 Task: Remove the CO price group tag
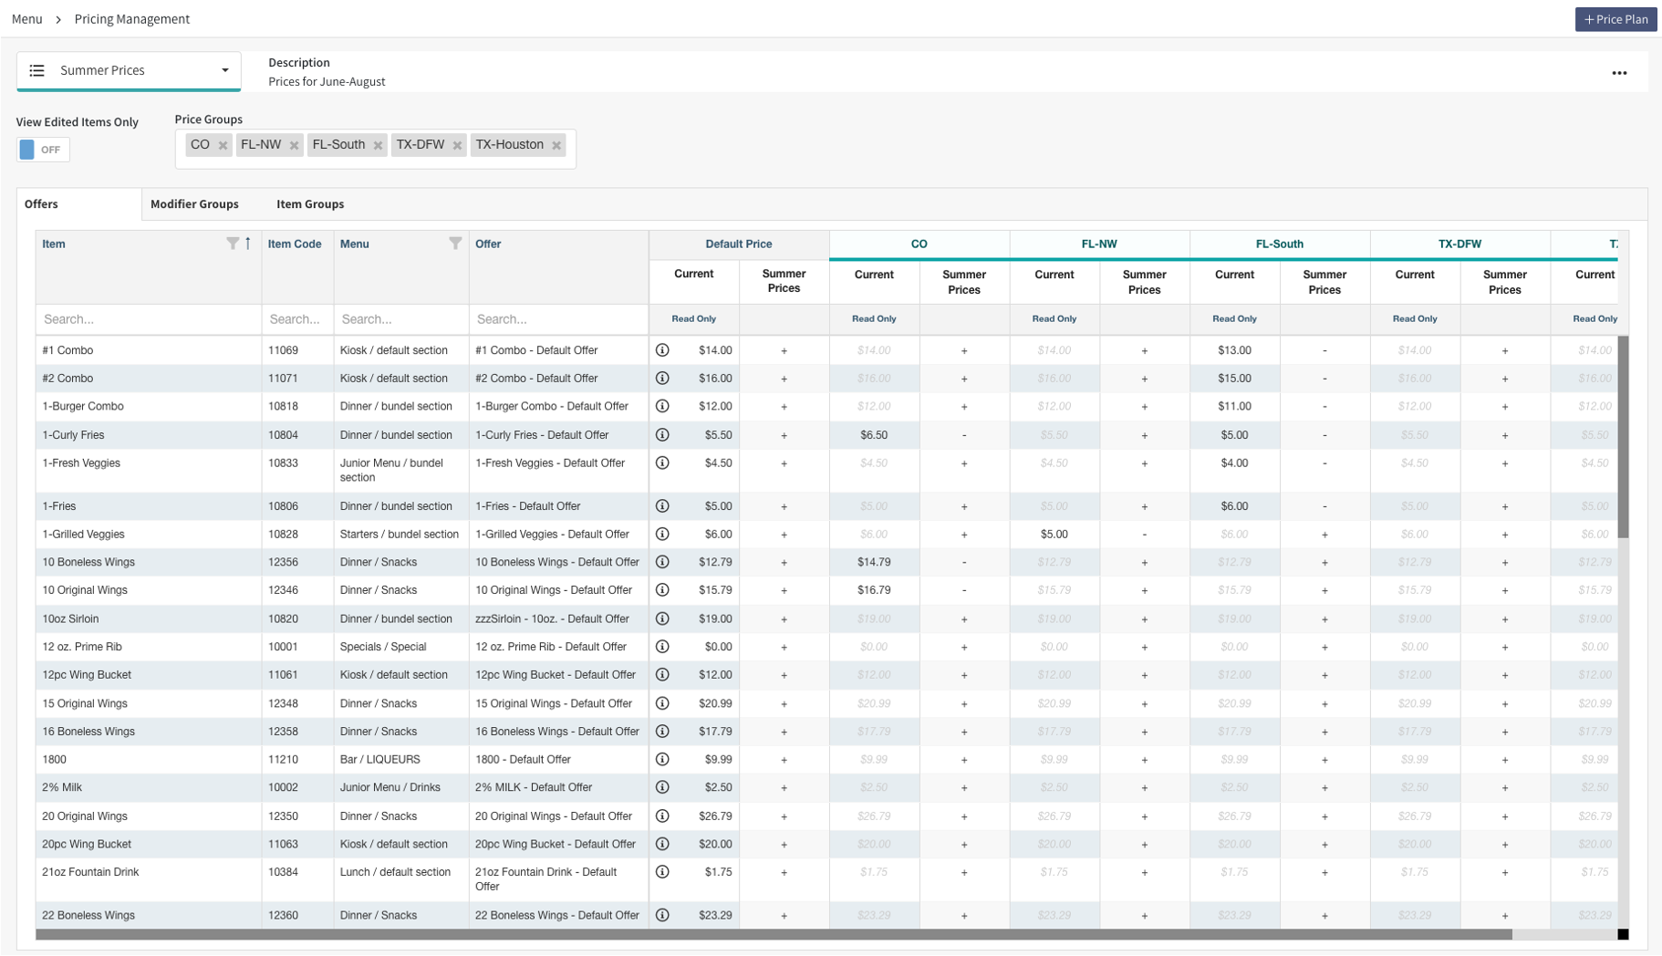(223, 145)
